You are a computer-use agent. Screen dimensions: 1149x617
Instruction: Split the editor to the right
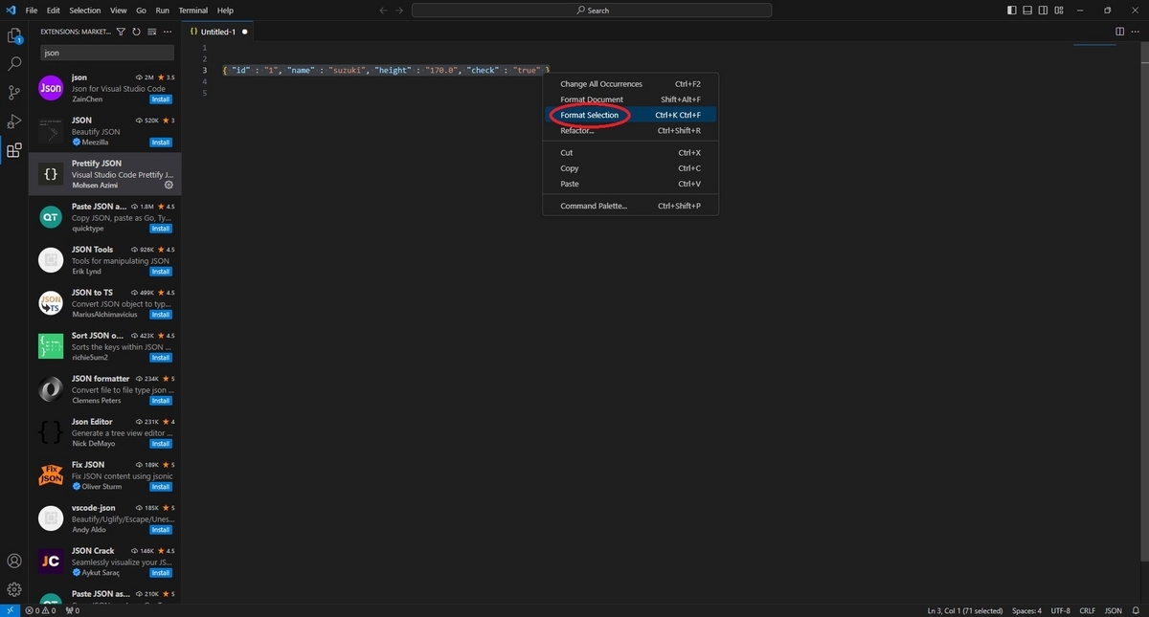click(x=1120, y=32)
